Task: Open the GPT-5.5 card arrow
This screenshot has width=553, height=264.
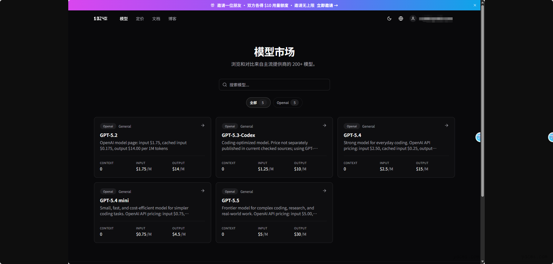Action: 325,191
